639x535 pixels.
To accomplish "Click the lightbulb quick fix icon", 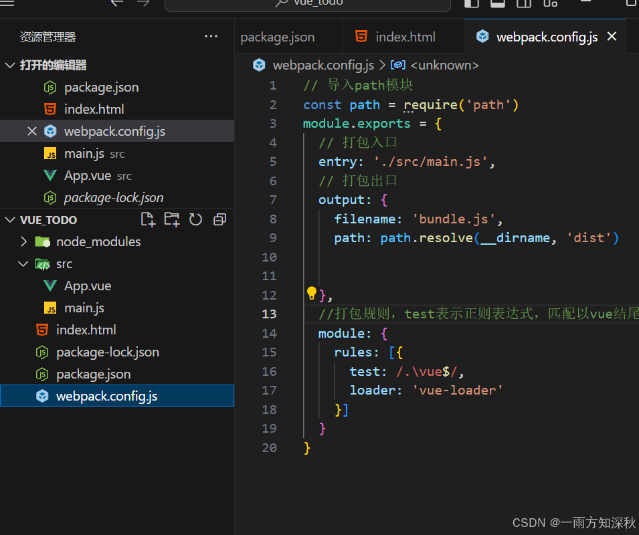I will pyautogui.click(x=311, y=293).
